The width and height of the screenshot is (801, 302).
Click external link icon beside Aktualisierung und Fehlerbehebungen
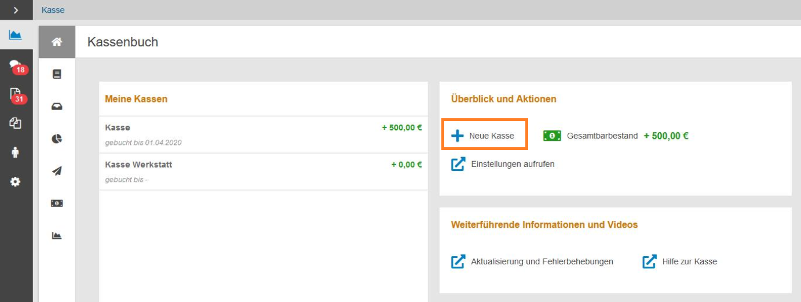tap(458, 261)
